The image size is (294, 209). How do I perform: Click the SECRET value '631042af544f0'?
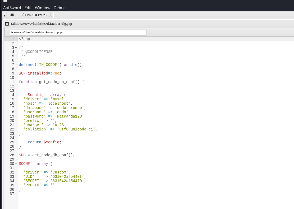click(x=67, y=181)
